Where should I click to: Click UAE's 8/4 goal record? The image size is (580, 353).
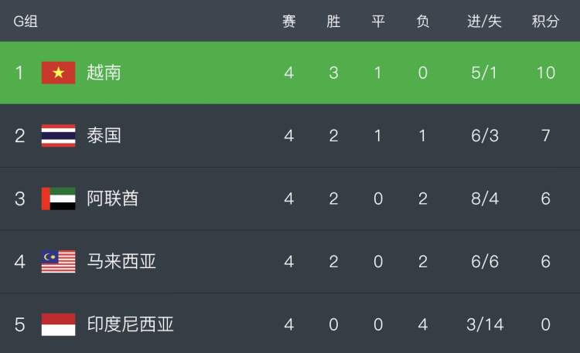(485, 199)
